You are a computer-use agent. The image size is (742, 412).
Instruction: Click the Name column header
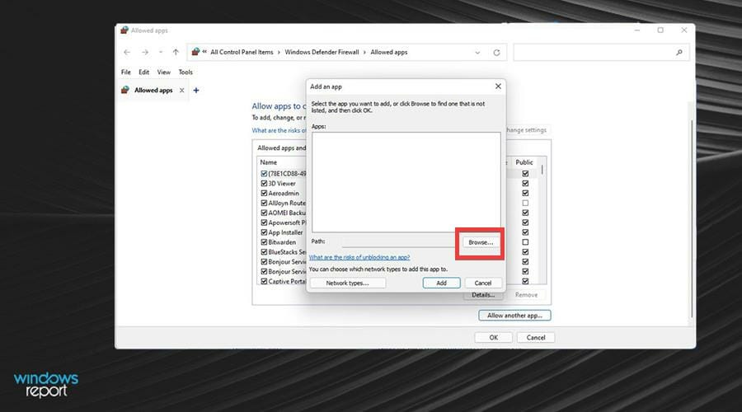(268, 162)
